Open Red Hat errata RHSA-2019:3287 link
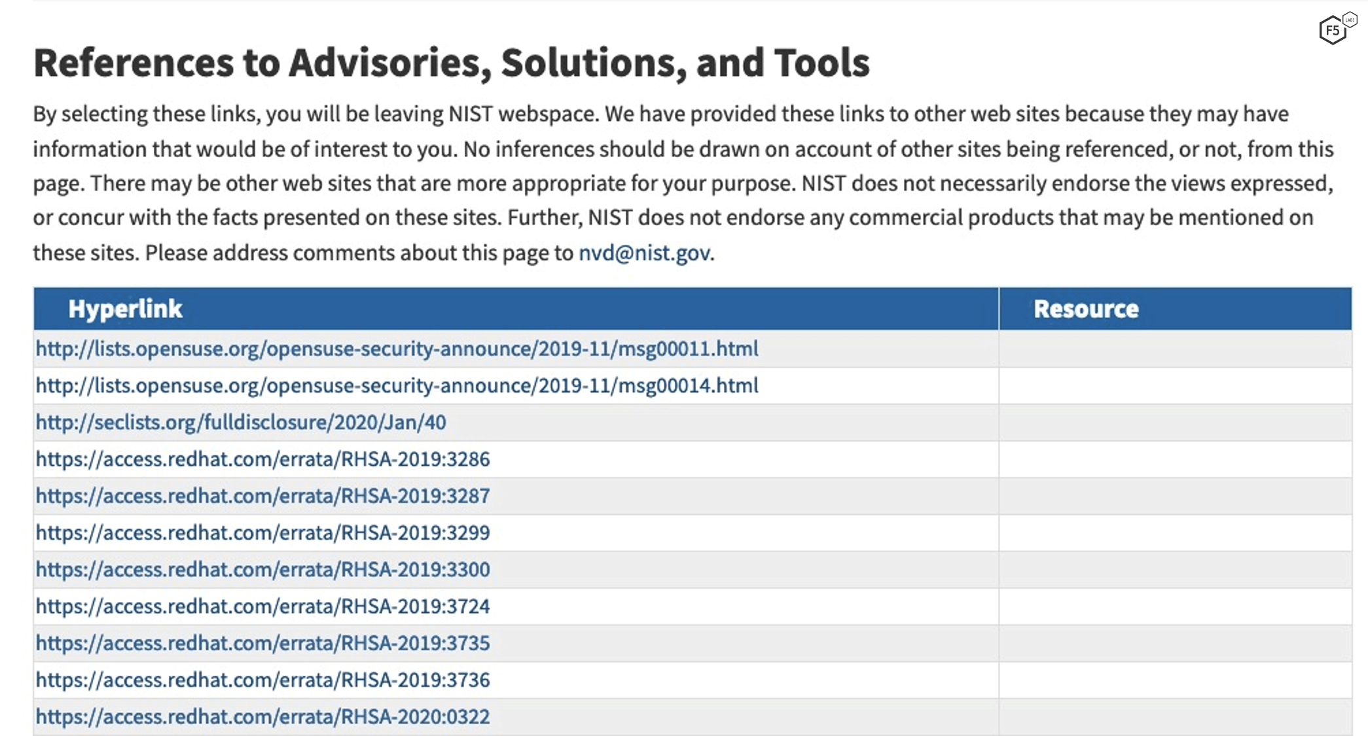The width and height of the screenshot is (1368, 736). [262, 496]
